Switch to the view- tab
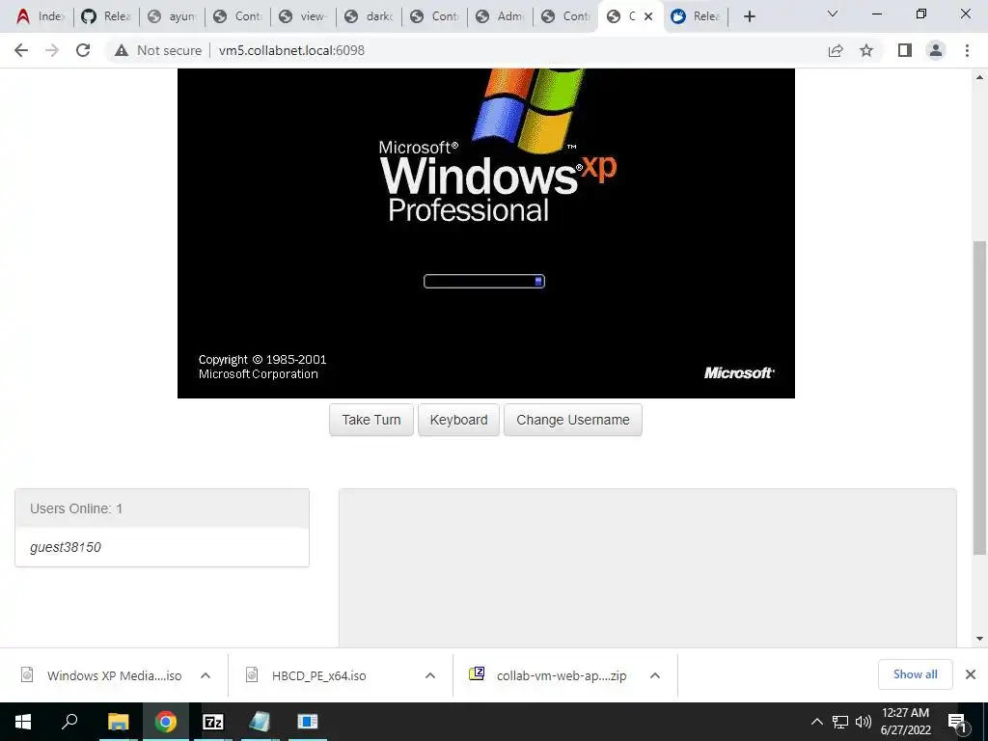The image size is (988, 741). coord(303,16)
